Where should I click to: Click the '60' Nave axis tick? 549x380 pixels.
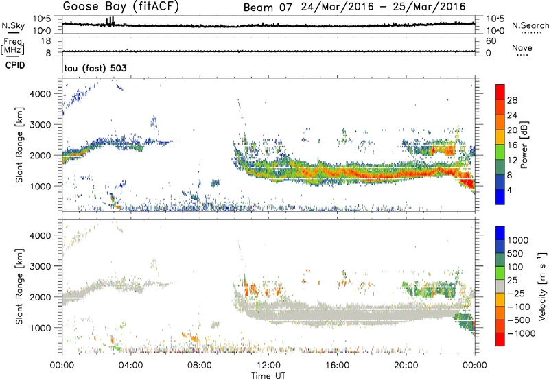coord(491,41)
